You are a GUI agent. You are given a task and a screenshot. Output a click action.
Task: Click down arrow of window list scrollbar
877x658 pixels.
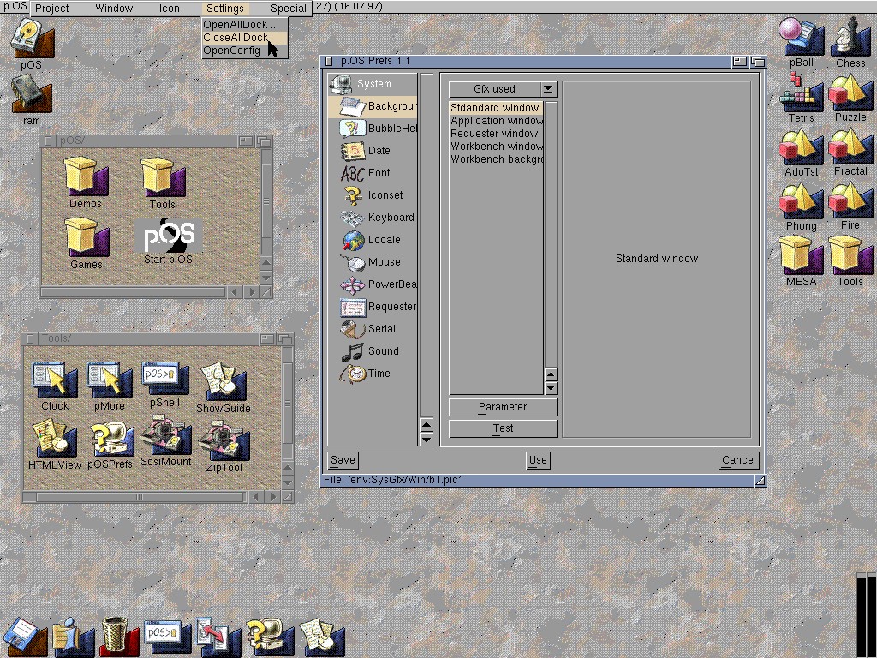click(551, 387)
